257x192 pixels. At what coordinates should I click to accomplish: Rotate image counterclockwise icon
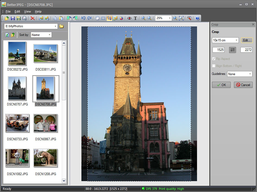click(69, 18)
